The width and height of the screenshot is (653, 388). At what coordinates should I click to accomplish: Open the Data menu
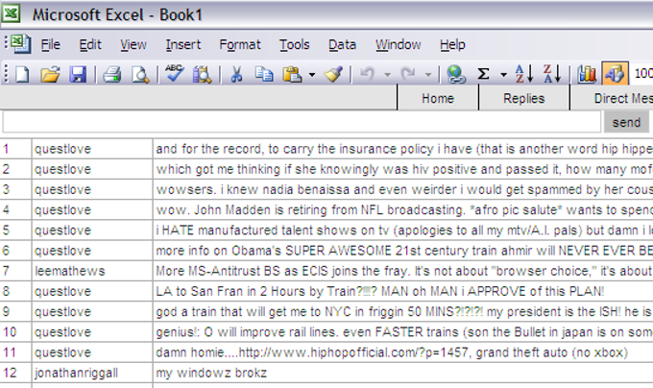pos(342,44)
